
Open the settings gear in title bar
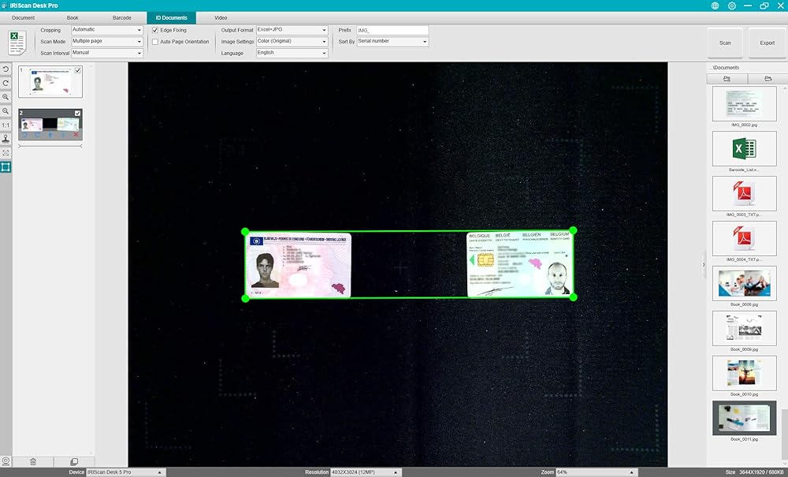[732, 6]
